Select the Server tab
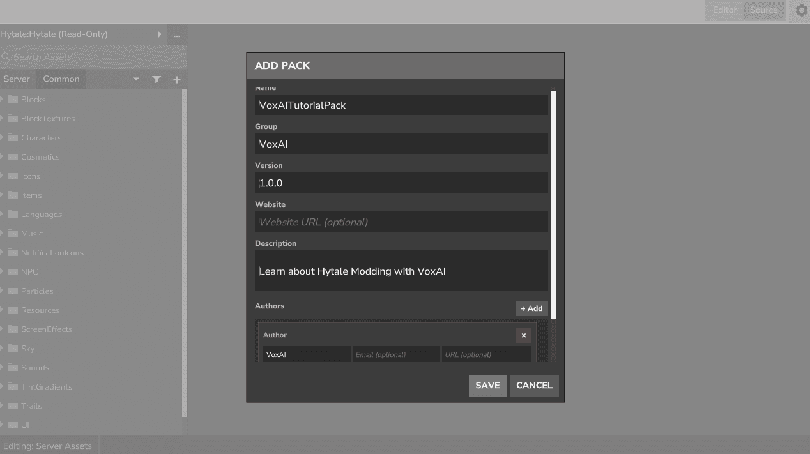Screen dimensions: 810x454 pos(17,79)
